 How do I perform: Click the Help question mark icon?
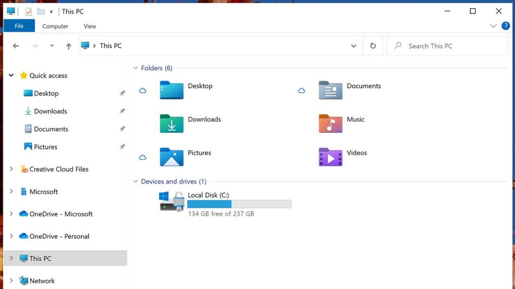pos(505,26)
